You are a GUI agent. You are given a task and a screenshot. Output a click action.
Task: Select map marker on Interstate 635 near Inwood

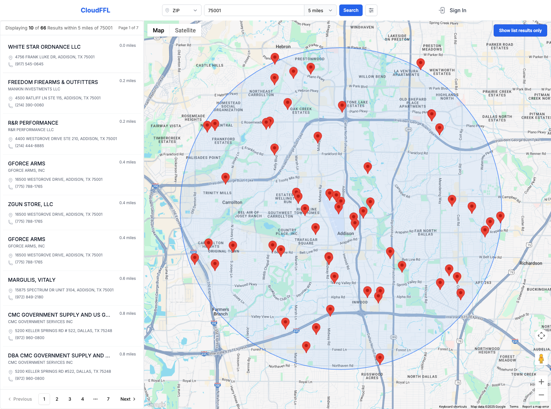330,310
